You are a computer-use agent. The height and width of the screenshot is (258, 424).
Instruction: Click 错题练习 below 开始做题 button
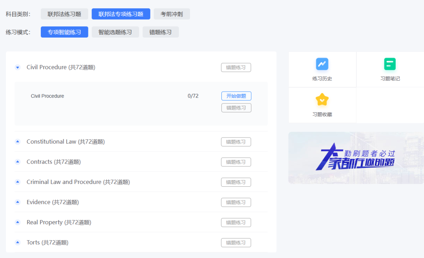click(x=236, y=108)
